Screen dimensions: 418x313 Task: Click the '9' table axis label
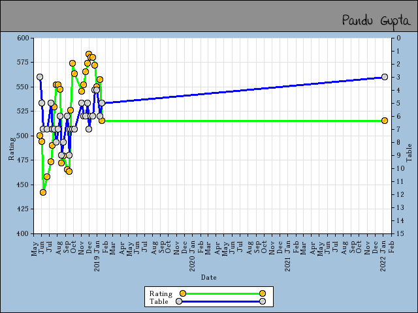point(399,155)
